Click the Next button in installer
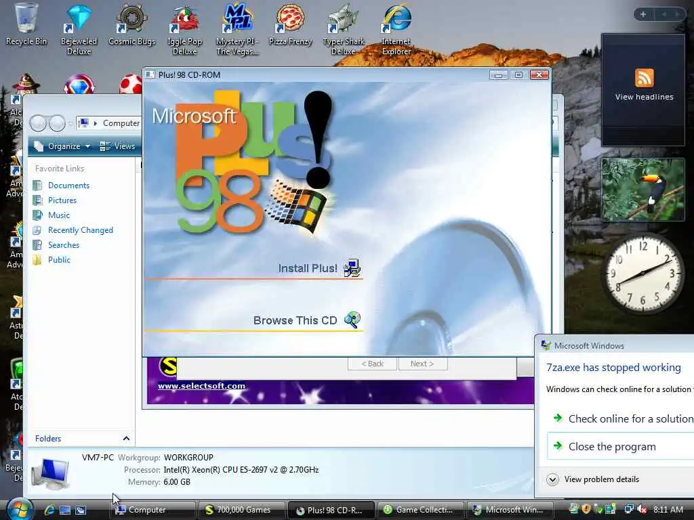The height and width of the screenshot is (520, 694). (423, 364)
